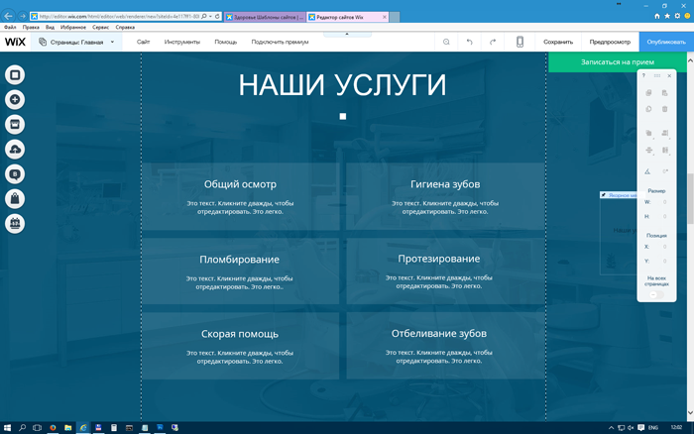Click the WiX logo

click(15, 42)
